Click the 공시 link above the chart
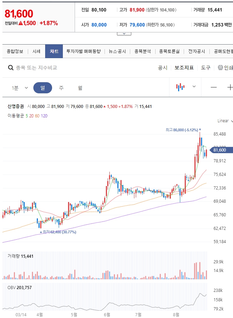The height and width of the screenshot is (318, 233). (x=163, y=68)
